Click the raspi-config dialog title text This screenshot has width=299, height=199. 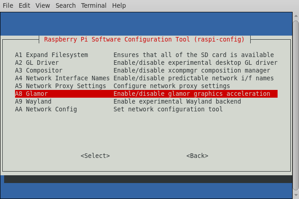144,39
